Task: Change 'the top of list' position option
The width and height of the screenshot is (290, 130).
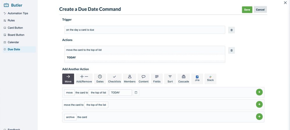Action: 99,93
